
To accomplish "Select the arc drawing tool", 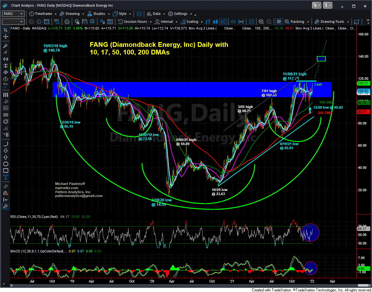I will click(5, 144).
